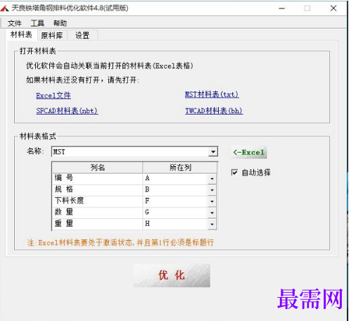Close the 天良铁塔角钢排料优化软件 window
Viewport: 356px width, 321px height.
tap(333, 8)
